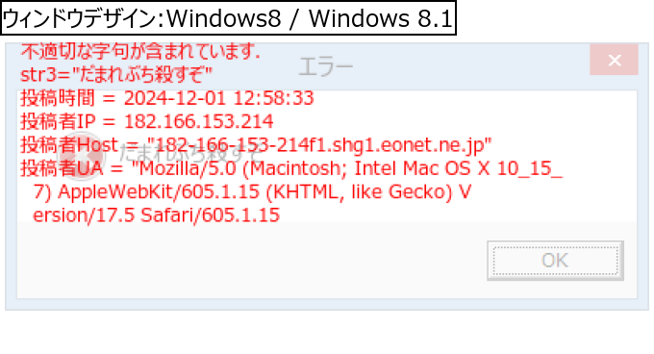Click the 投稿時間 = 2024-12-01 12:58:33 line
Screen dimensions: 654x354
(166, 98)
